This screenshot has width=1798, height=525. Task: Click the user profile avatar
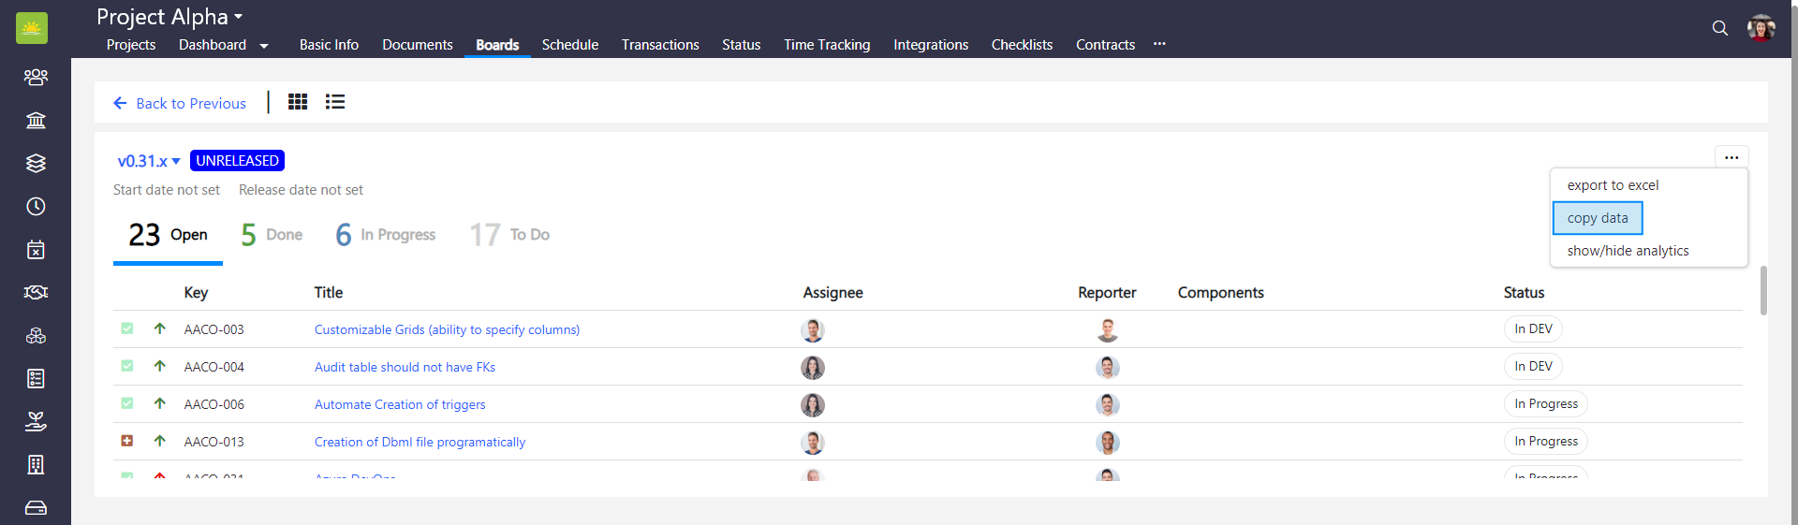pos(1761,28)
